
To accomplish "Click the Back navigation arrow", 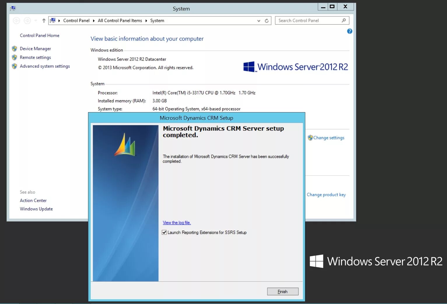I will point(17,20).
